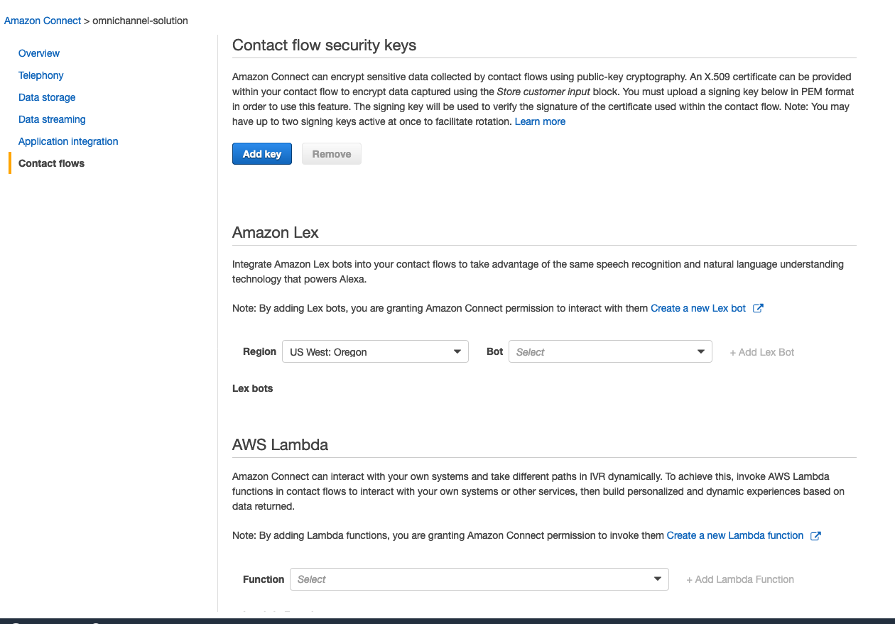Click the Add key button

click(x=262, y=154)
